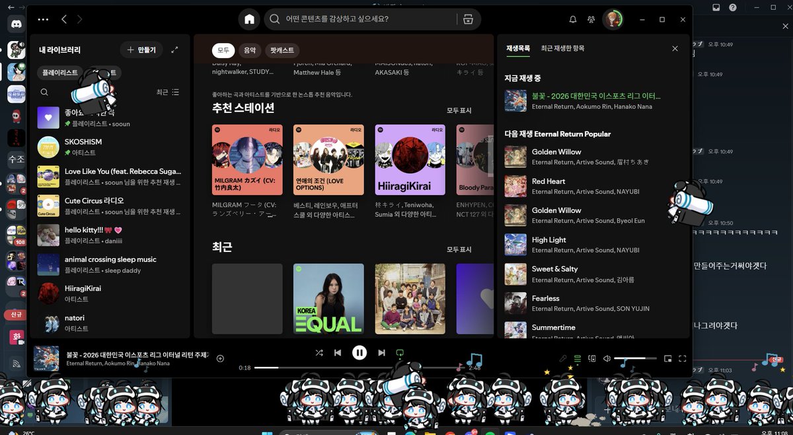Open the Browse icon in the search bar
The image size is (793, 435).
pos(468,19)
